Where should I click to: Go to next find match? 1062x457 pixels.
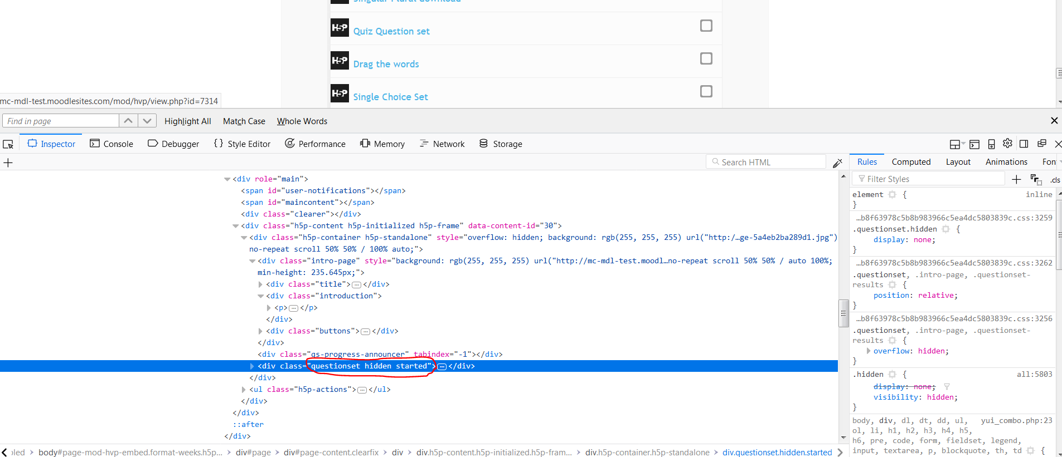pyautogui.click(x=147, y=121)
